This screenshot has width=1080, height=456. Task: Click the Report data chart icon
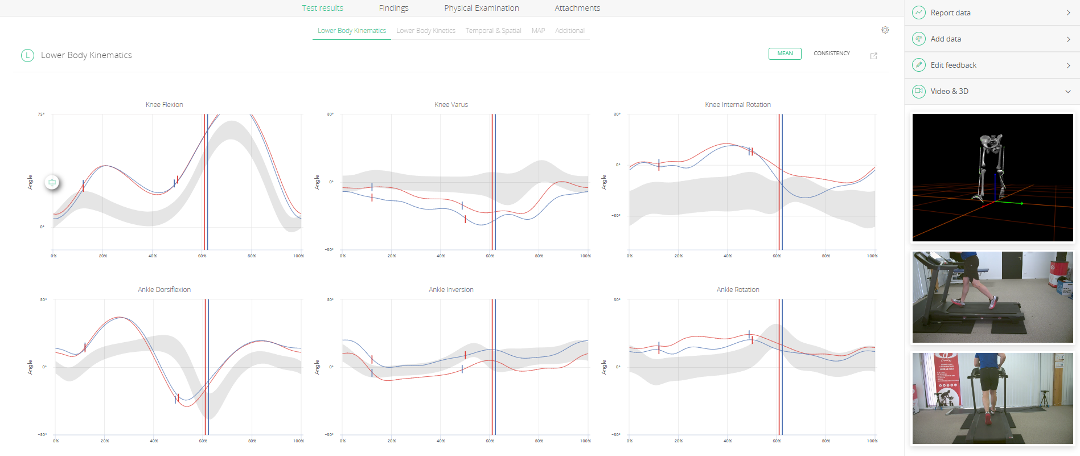919,13
